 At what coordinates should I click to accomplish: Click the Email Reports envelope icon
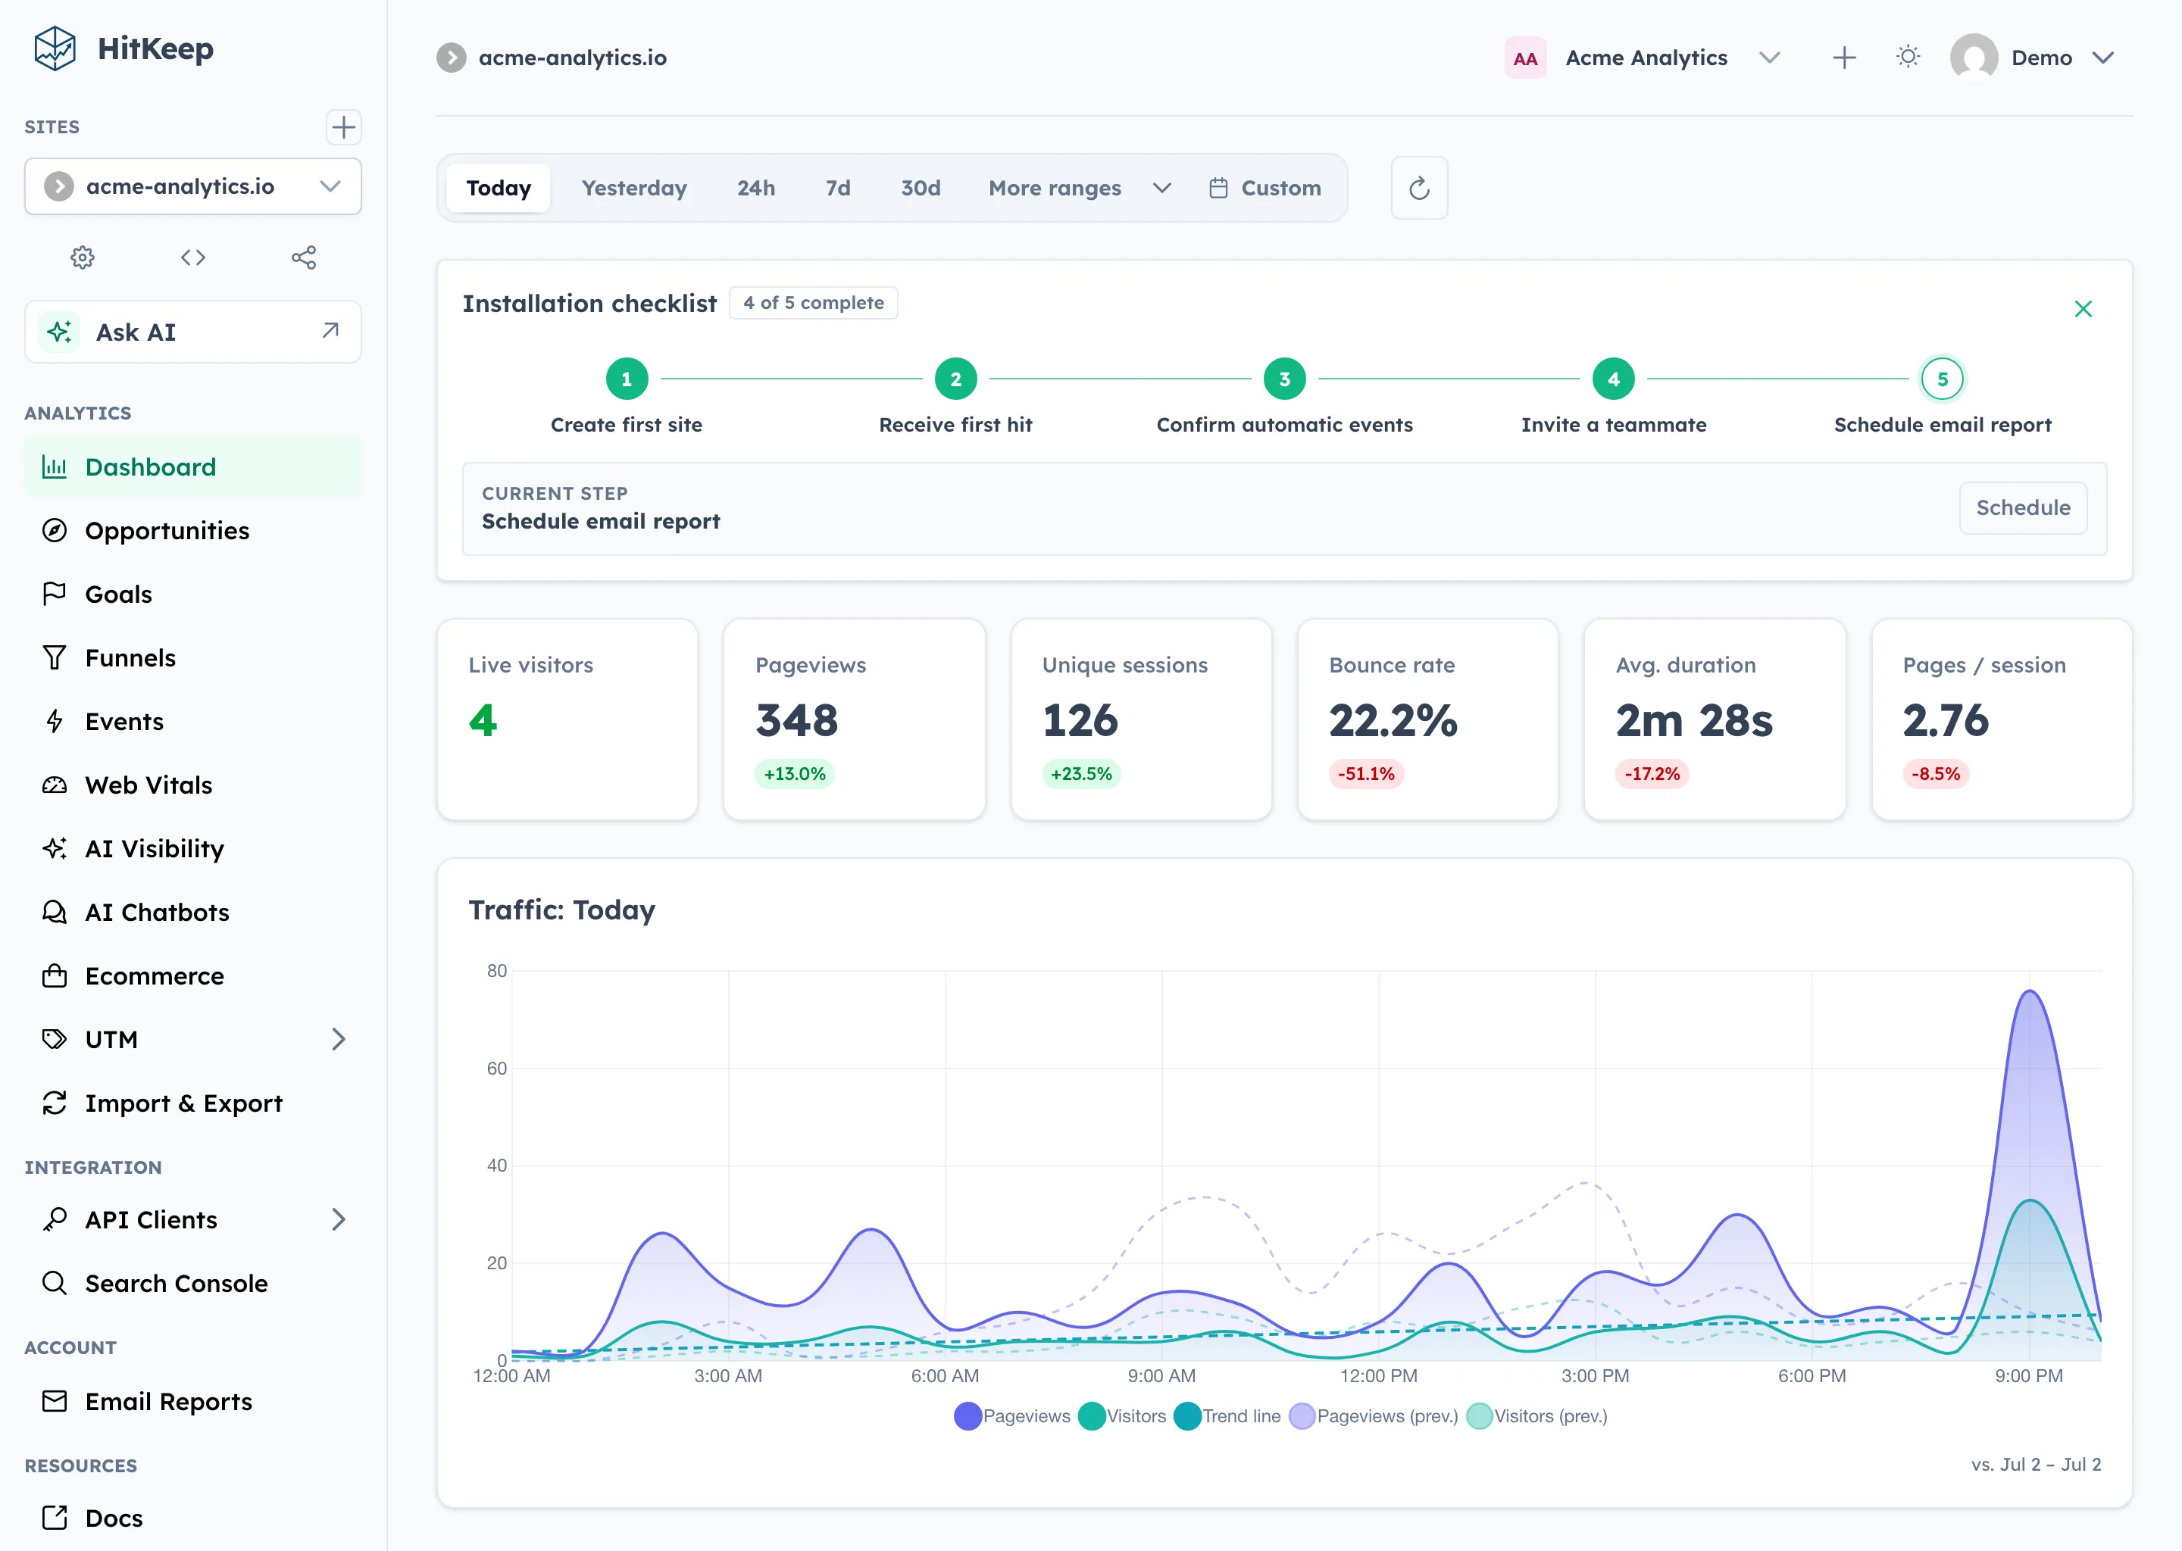point(55,1401)
